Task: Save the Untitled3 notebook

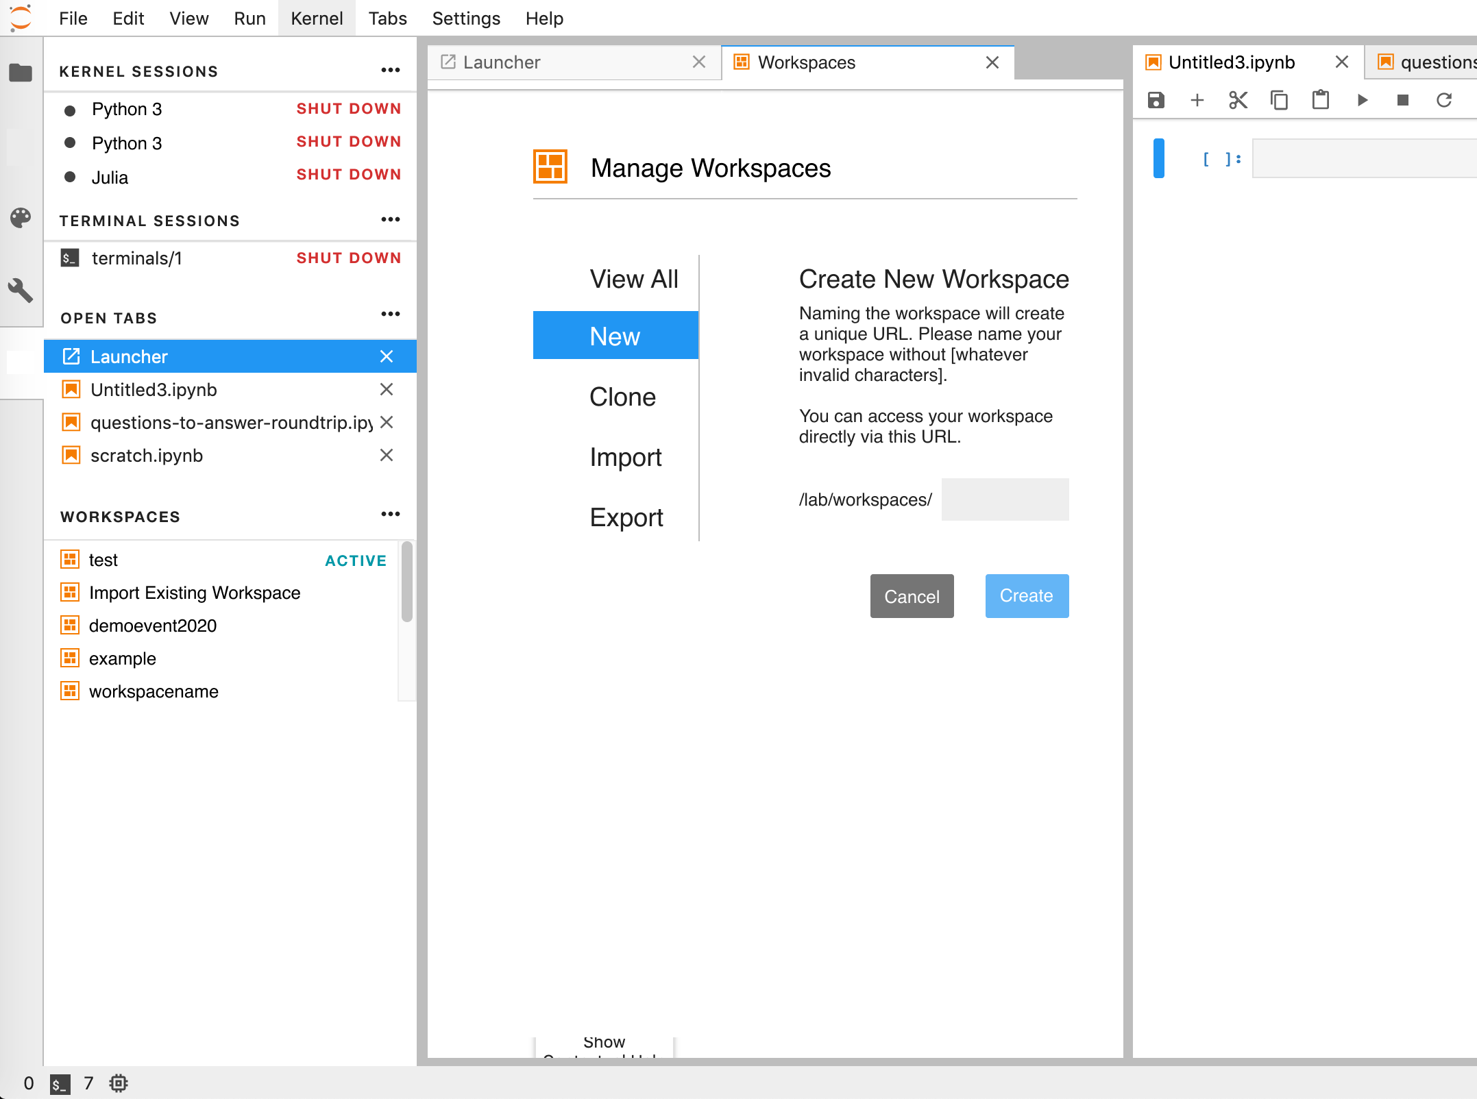Action: pos(1156,100)
